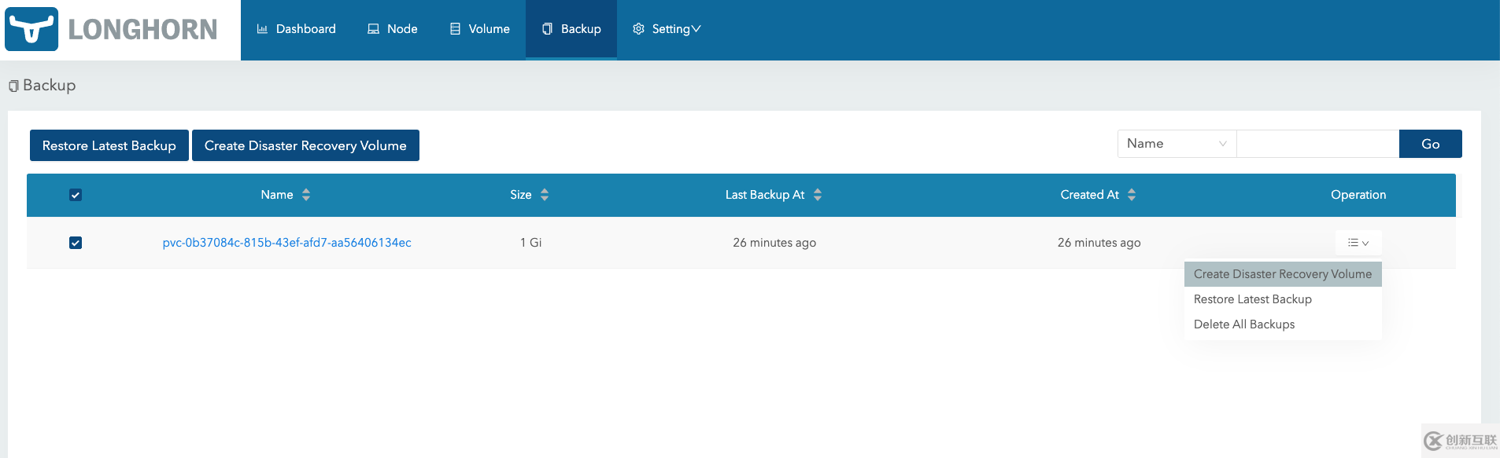
Task: Select Delete All Backups from menu
Action: [1243, 324]
